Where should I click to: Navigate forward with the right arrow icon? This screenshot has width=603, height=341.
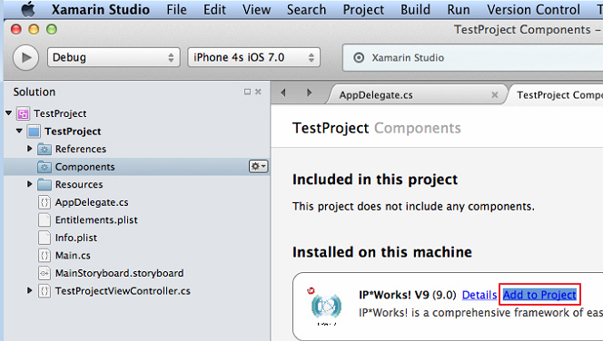pyautogui.click(x=309, y=93)
